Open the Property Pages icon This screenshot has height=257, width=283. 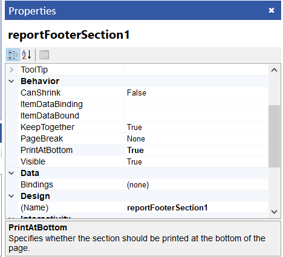[x=44, y=54]
